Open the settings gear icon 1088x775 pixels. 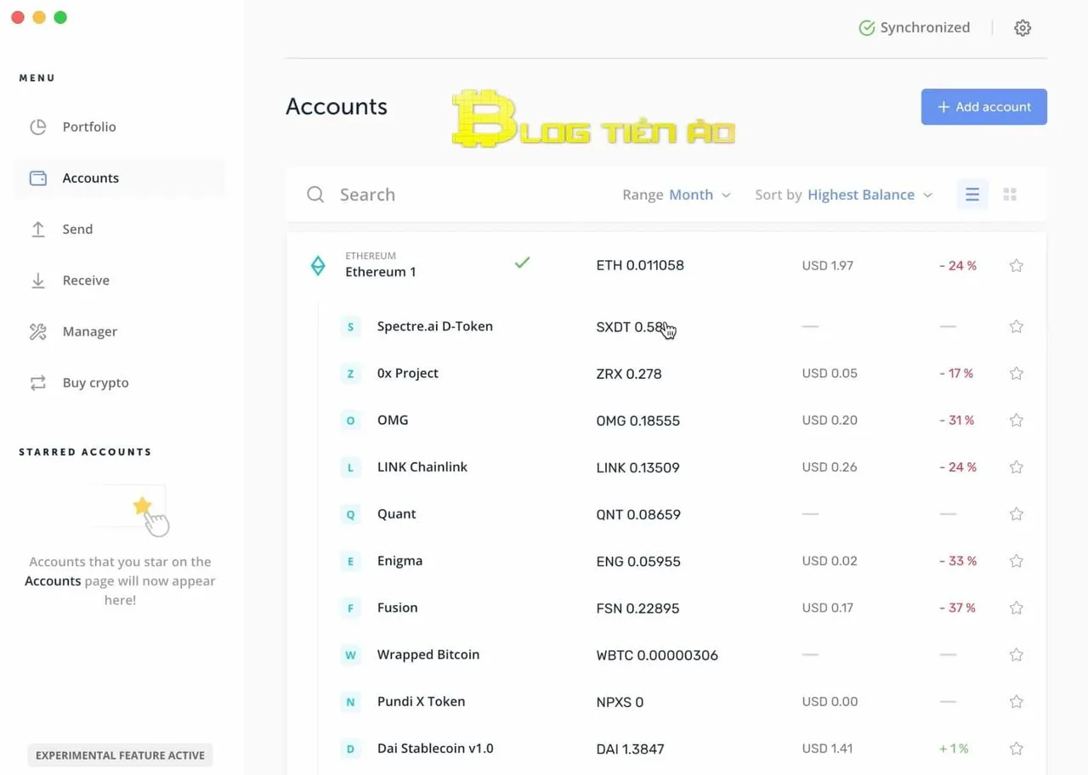coord(1023,28)
